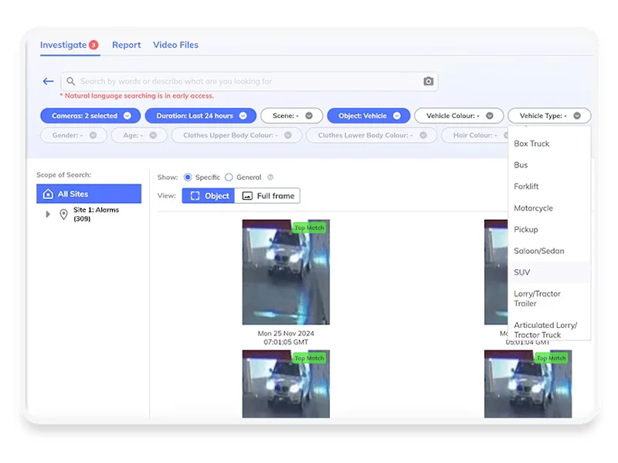Screen dimensions: 618x463
Task: Select the Specific radio button
Action: coord(188,177)
